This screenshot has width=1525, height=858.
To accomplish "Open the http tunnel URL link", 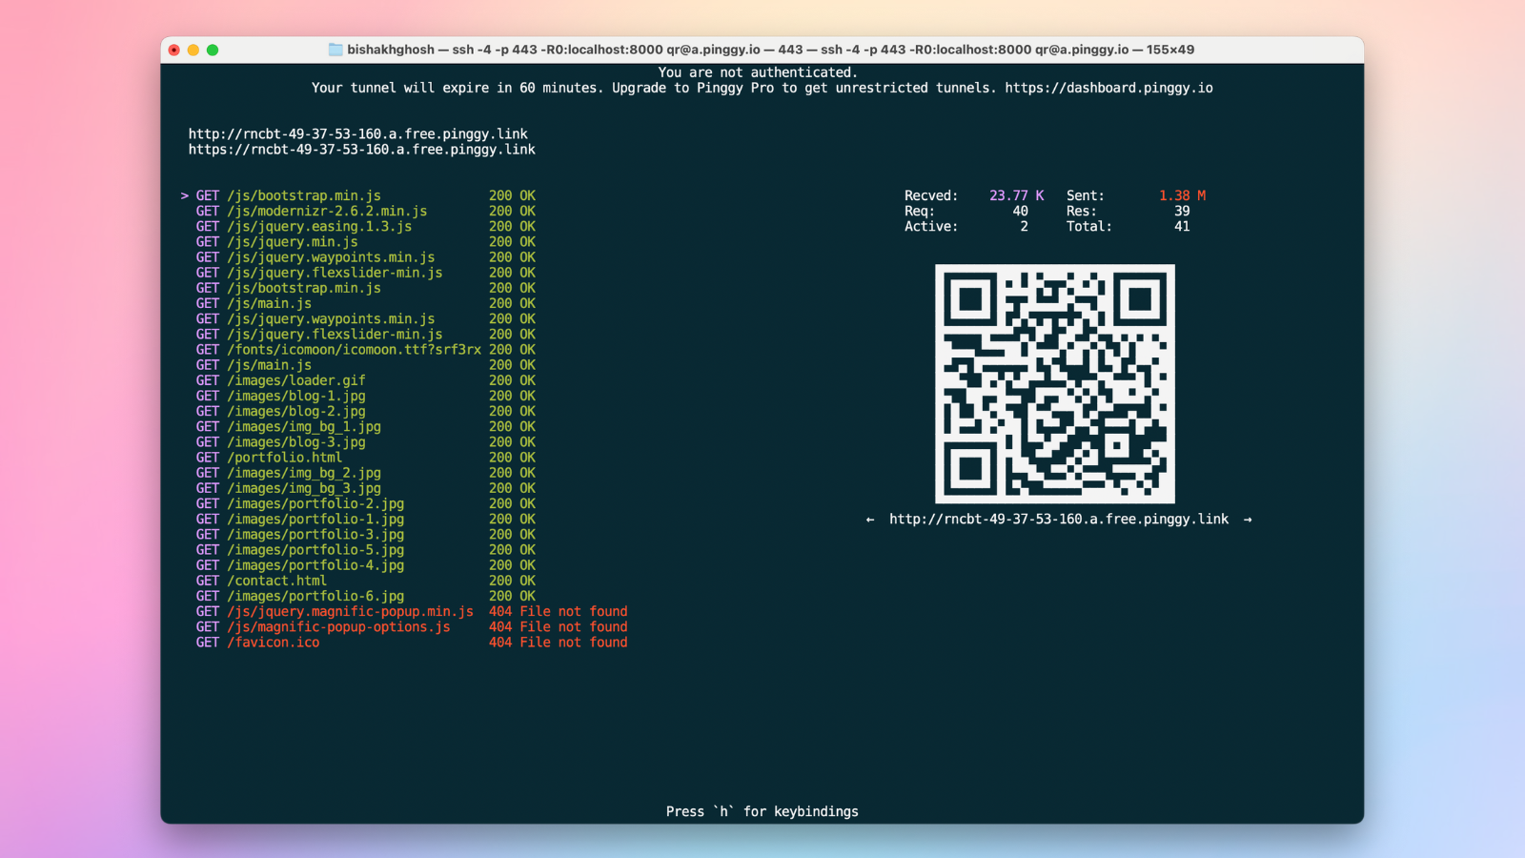I will (358, 133).
